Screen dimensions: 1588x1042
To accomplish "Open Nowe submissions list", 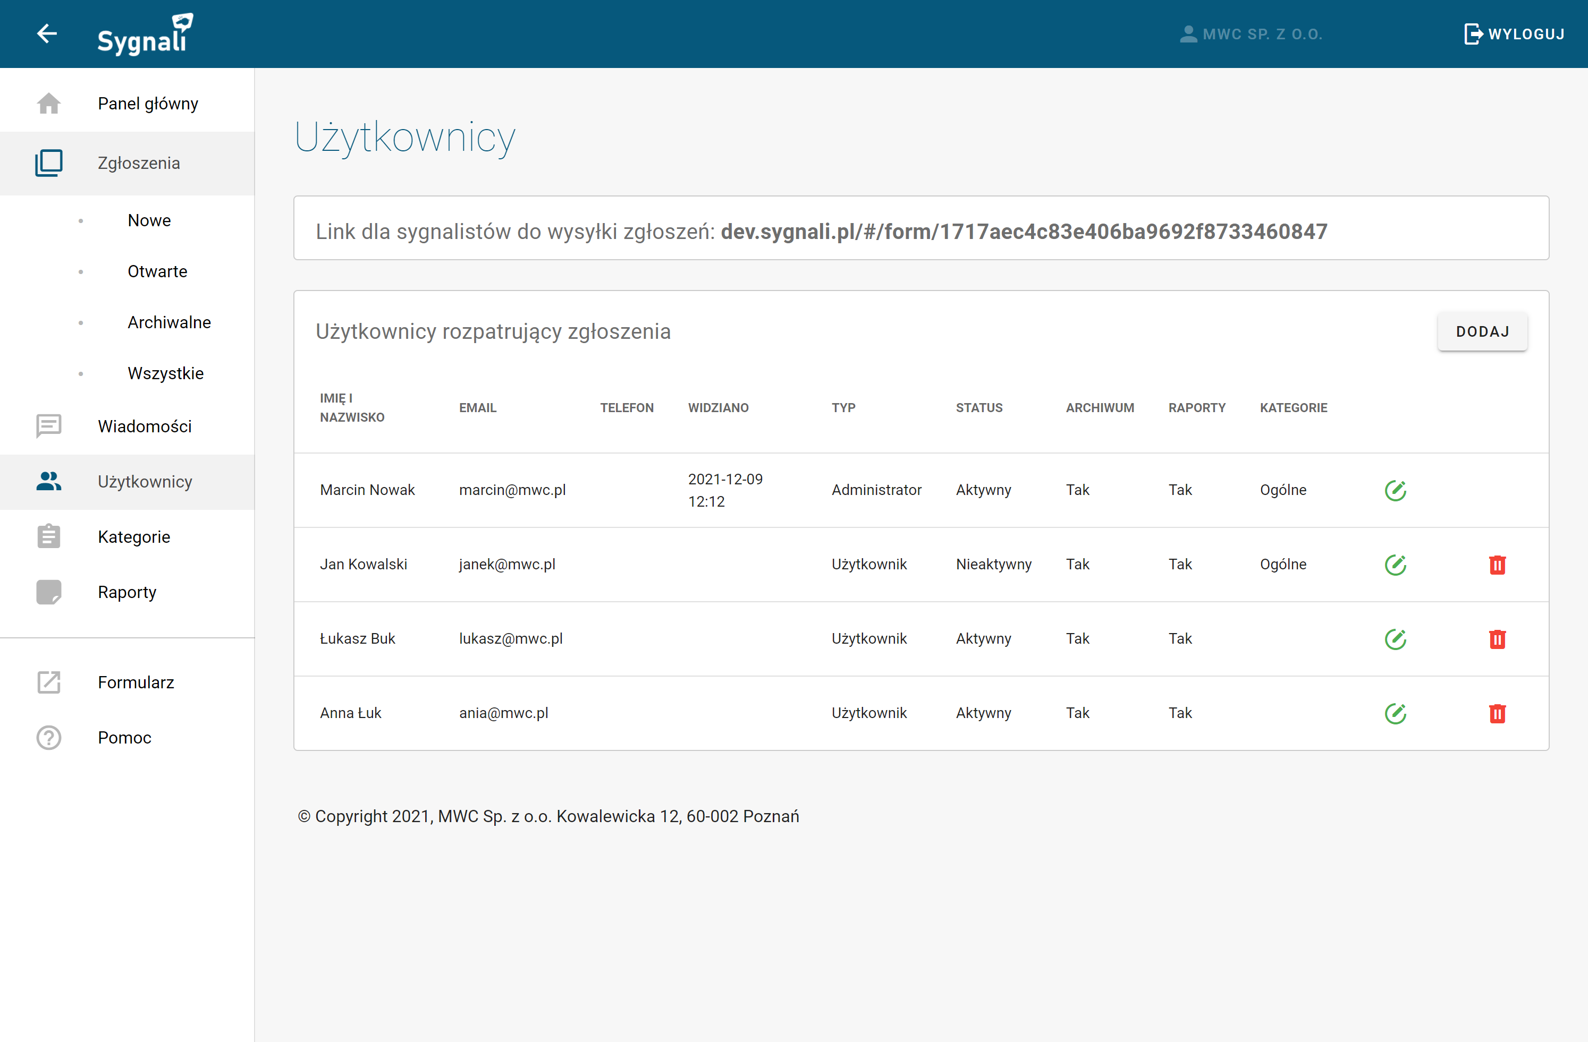I will [x=149, y=220].
